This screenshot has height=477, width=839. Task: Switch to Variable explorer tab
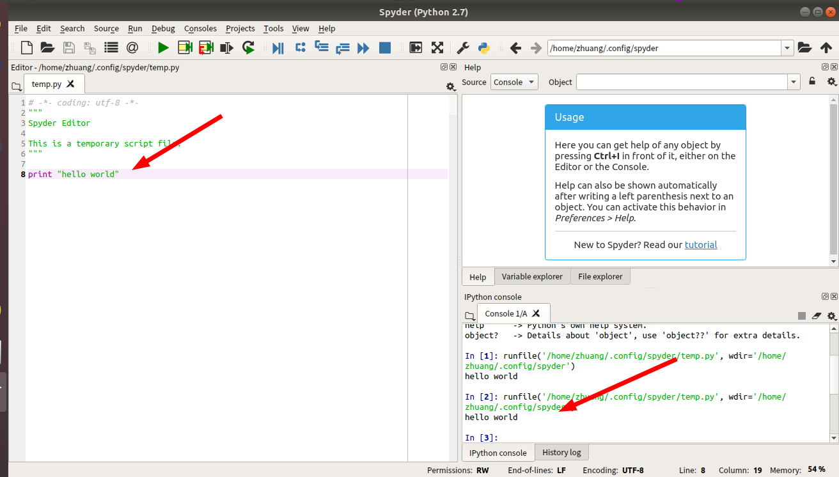532,276
